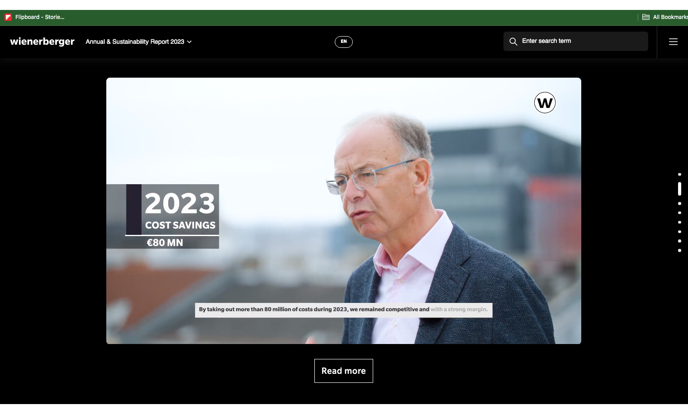Open the All Bookmarks folder icon
Viewport: 688px width, 414px height.
646,17
